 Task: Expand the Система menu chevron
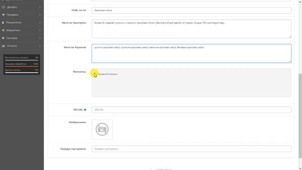tap(40, 38)
